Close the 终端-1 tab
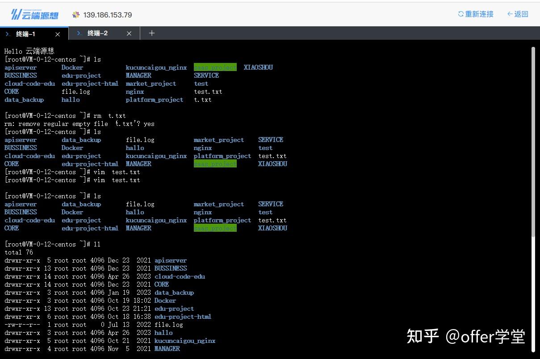 click(x=57, y=33)
